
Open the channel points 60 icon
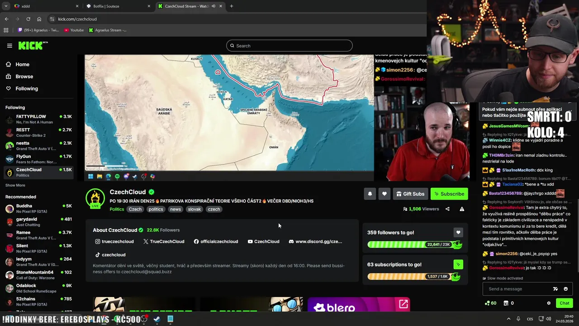click(490, 303)
